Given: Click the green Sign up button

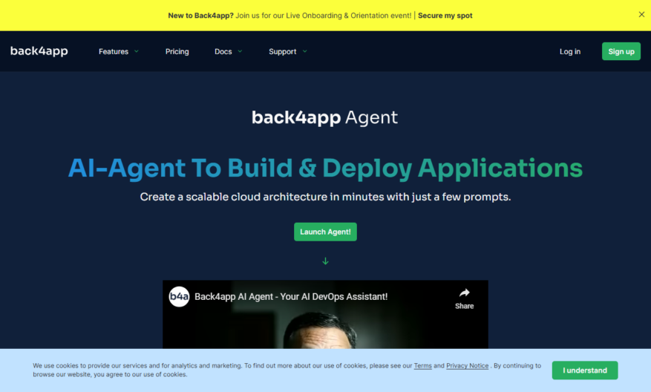Looking at the screenshot, I should 621,51.
